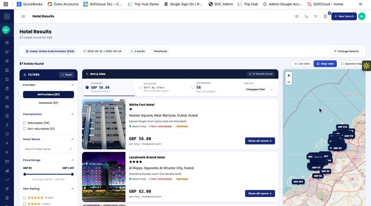Check the Non-refundable (31) filter

24,129
